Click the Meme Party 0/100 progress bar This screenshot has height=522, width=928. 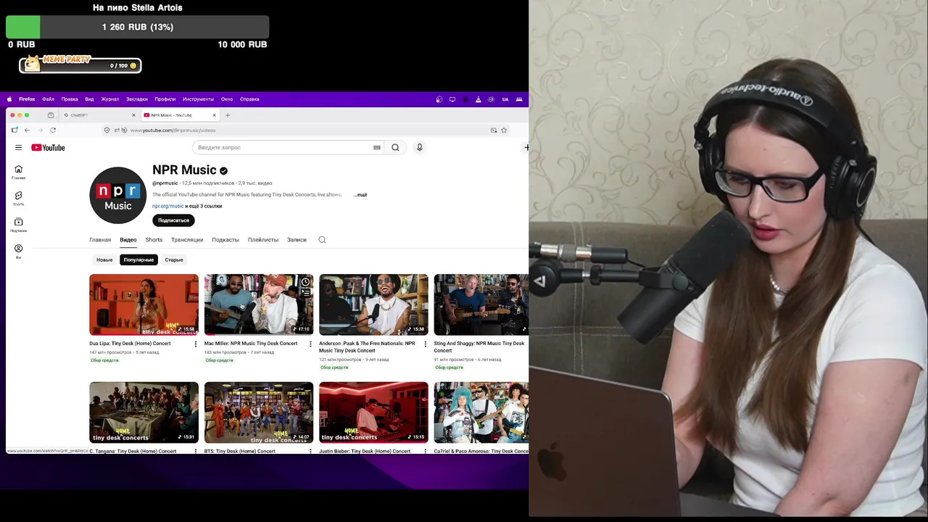click(x=80, y=66)
